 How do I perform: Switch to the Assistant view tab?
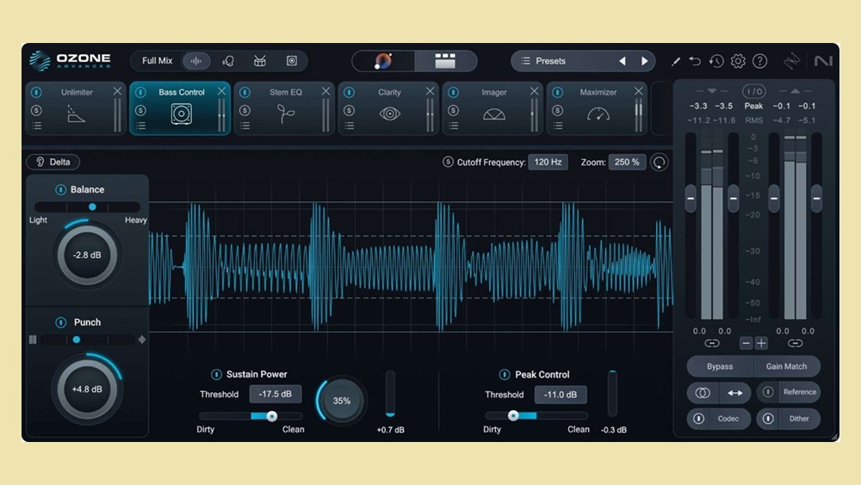[384, 61]
